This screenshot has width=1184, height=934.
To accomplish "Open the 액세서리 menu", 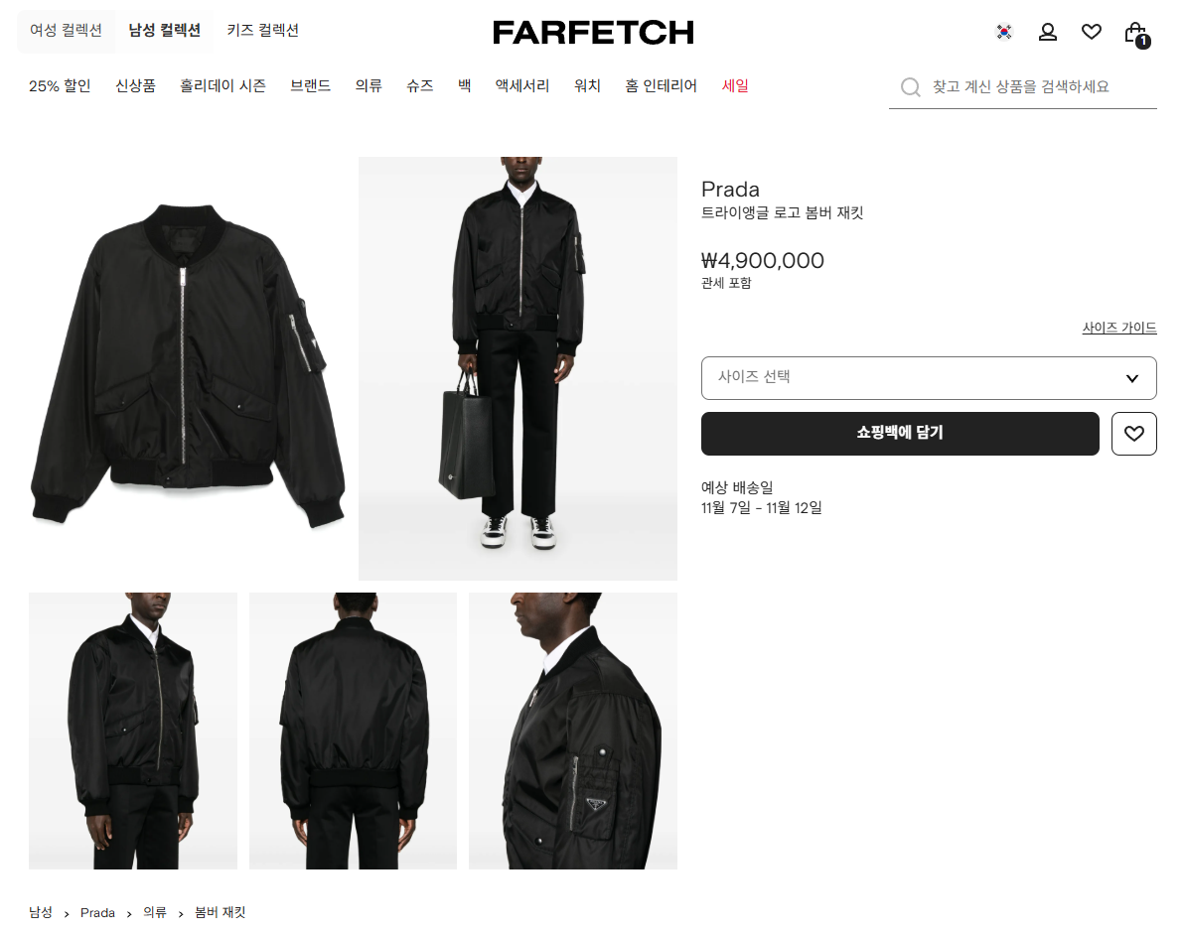I will (521, 86).
